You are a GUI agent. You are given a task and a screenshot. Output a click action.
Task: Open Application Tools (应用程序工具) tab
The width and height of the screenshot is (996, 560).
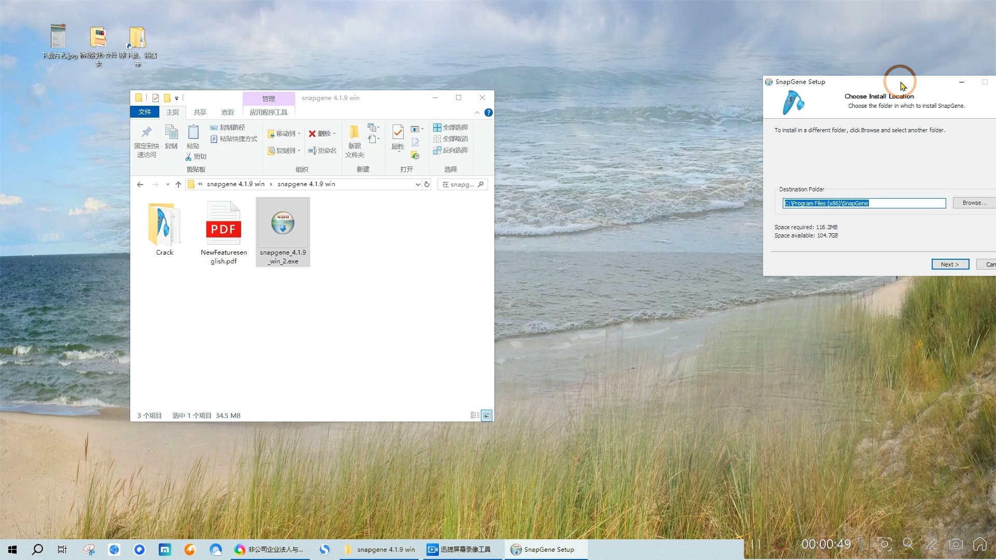tap(268, 112)
